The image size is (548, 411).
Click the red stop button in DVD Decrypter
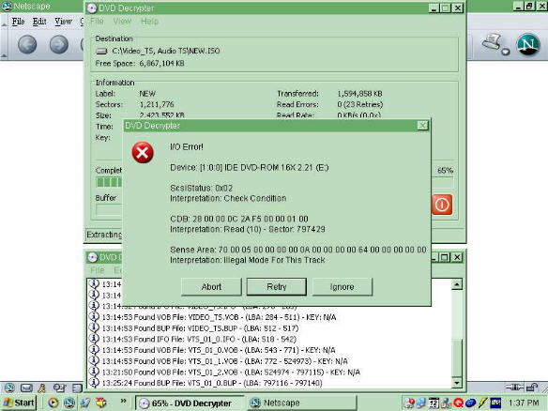442,205
